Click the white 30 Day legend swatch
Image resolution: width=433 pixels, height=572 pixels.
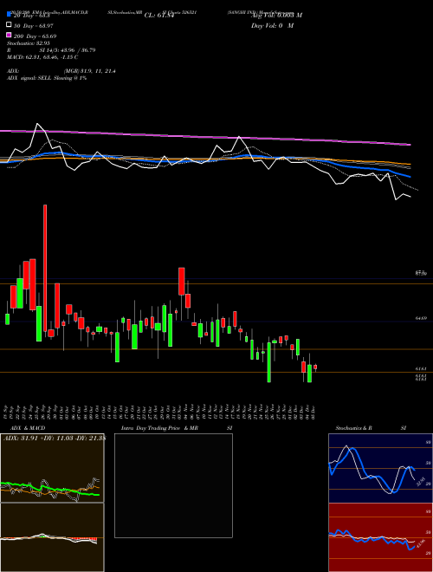pos(9,25)
